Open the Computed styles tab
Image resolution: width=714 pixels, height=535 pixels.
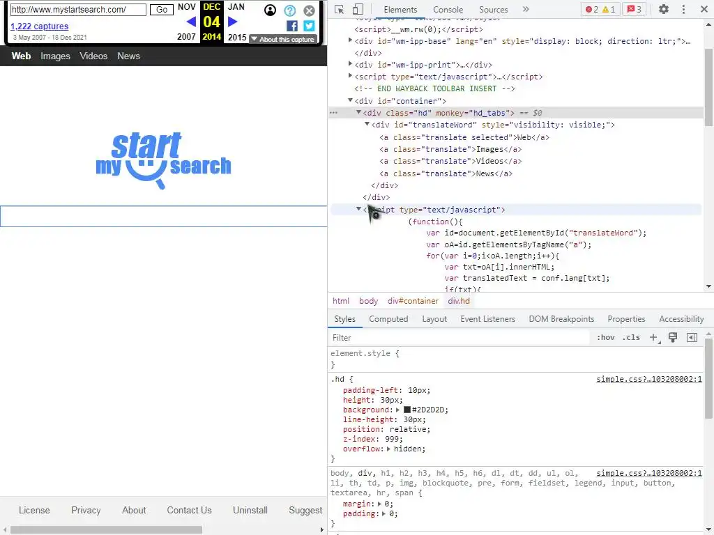[388, 319]
